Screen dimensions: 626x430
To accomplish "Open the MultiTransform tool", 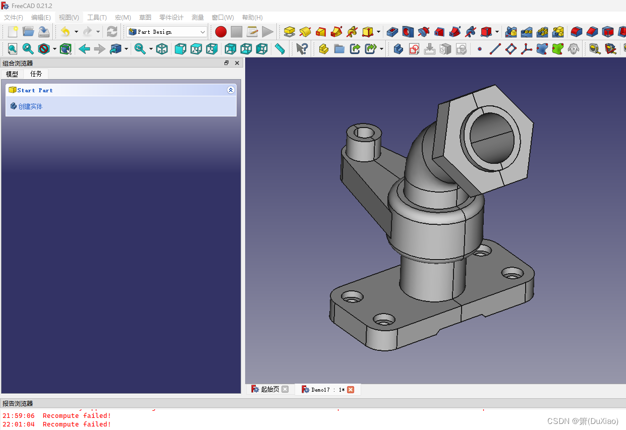I will [558, 32].
